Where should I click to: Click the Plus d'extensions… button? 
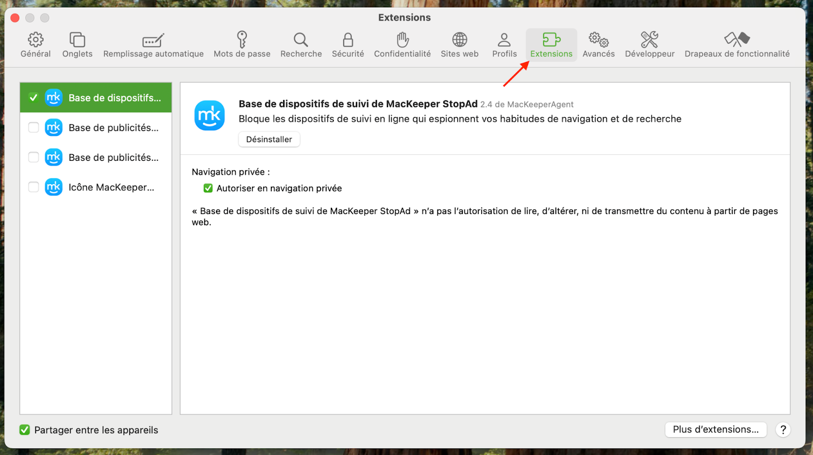click(716, 430)
